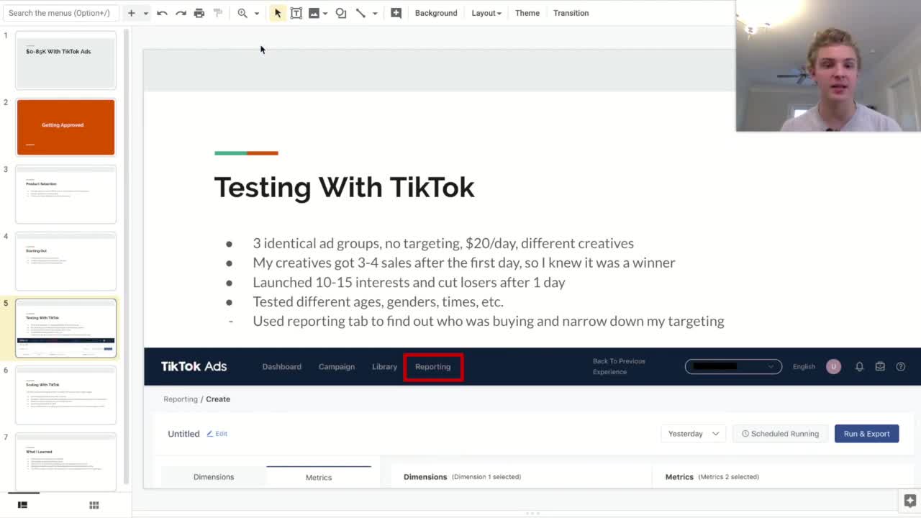This screenshot has width=921, height=518.
Task: Click the Zoom magnifier icon
Action: point(242,13)
